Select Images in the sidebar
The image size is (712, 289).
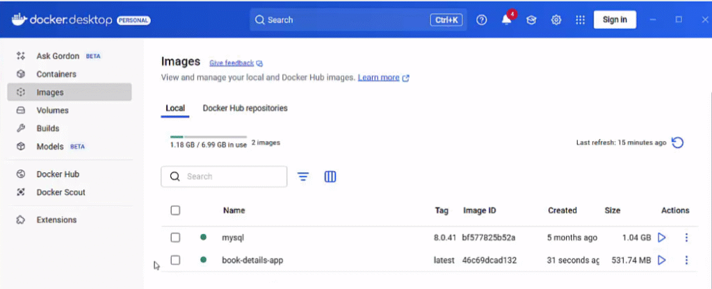(70, 92)
